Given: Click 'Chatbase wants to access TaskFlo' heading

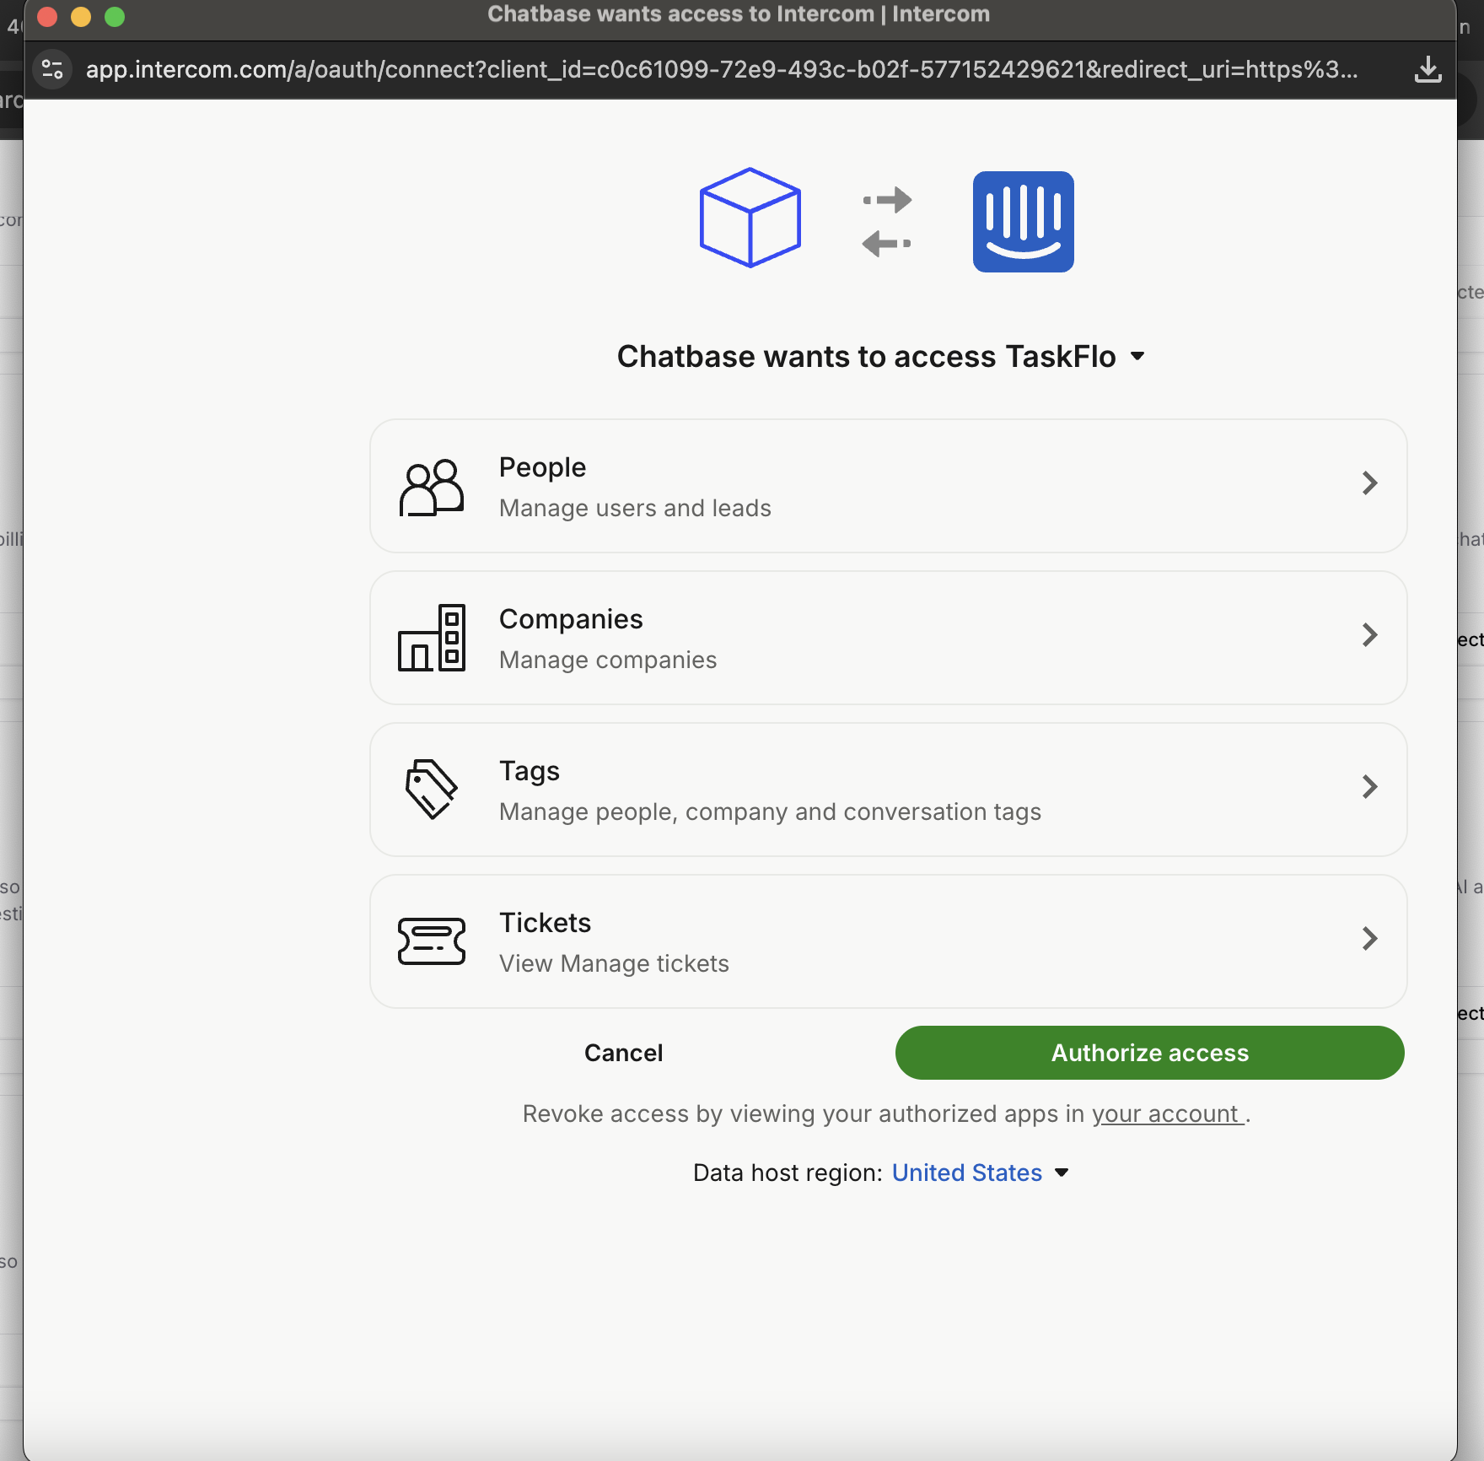Looking at the screenshot, I should point(866,357).
